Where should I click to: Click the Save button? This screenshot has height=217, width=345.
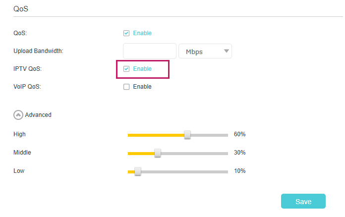pos(303,201)
